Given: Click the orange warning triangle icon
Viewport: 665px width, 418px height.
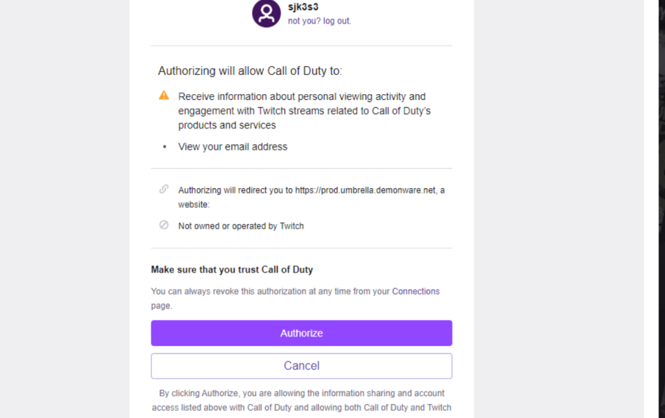Looking at the screenshot, I should click(x=164, y=95).
